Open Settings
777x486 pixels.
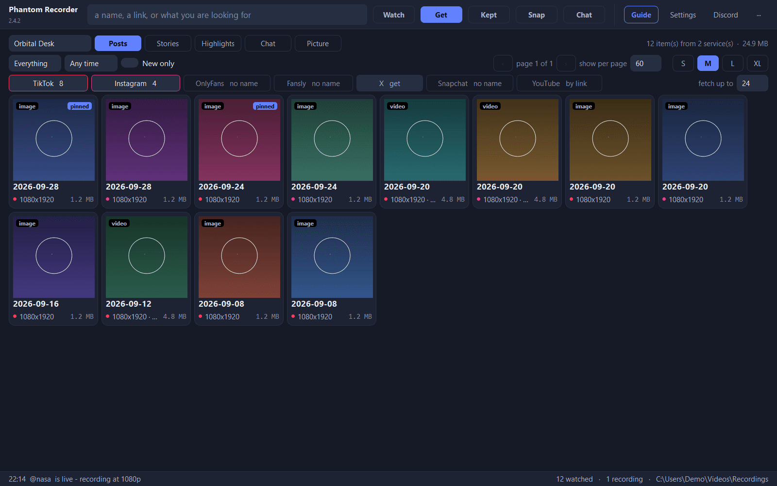coord(683,15)
